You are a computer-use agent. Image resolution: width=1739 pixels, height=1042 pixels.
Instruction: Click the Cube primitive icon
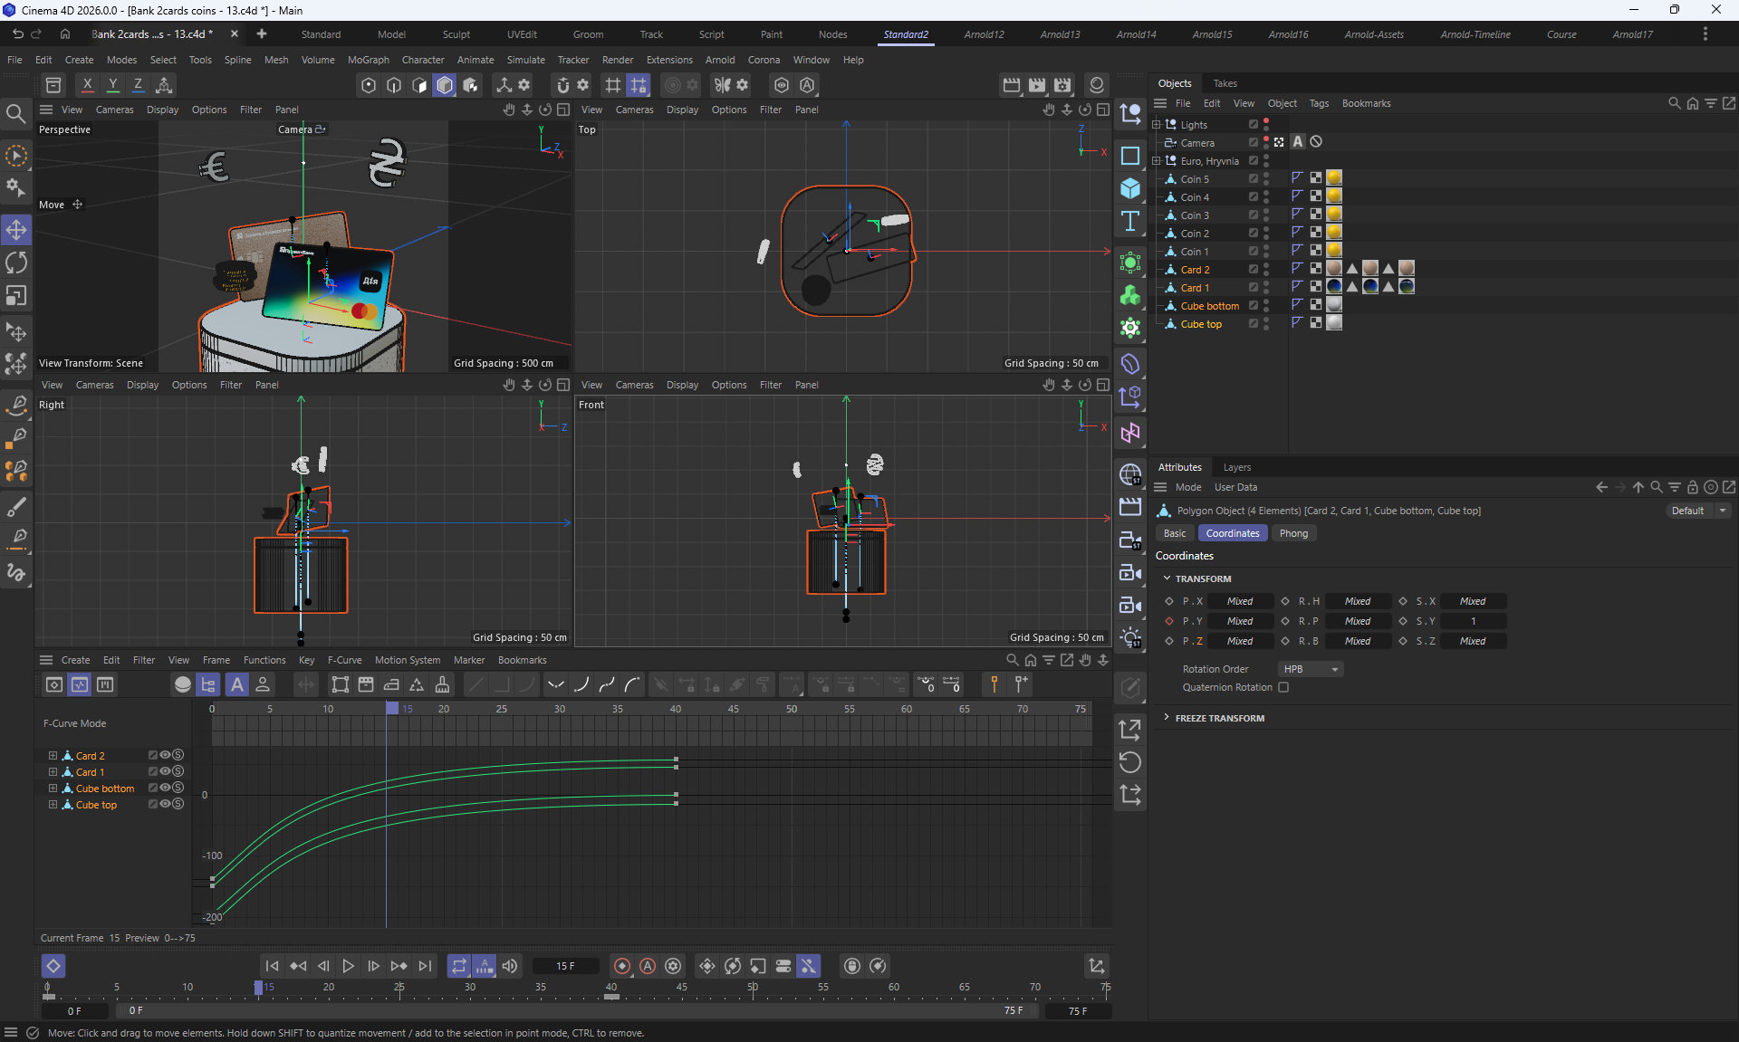click(1130, 188)
